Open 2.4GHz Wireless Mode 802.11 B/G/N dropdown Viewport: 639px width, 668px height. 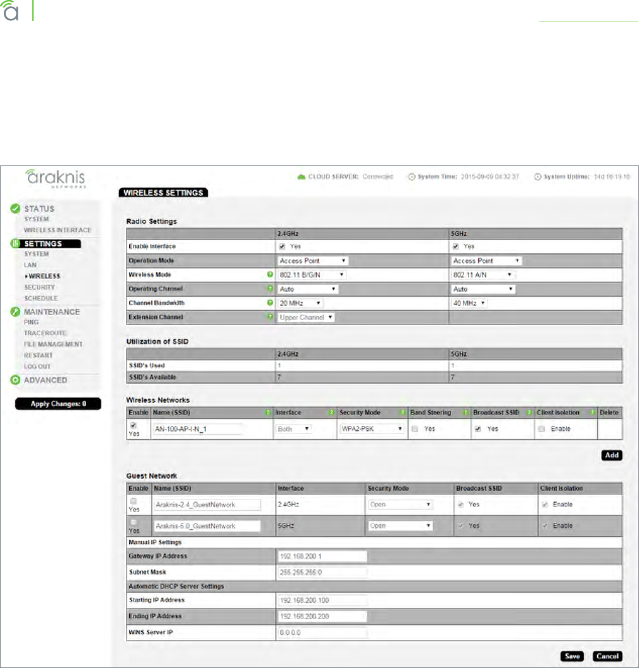(x=312, y=275)
